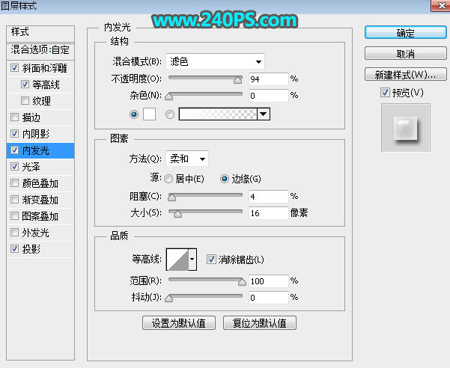Focus the 不透明度 value field
The height and width of the screenshot is (368, 450).
coord(268,79)
